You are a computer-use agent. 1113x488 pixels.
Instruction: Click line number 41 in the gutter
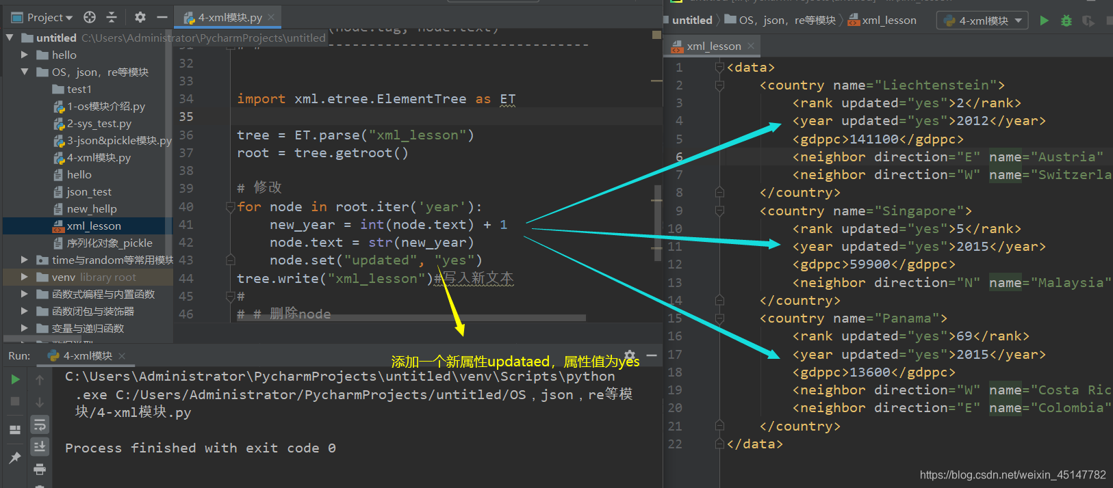(x=186, y=224)
